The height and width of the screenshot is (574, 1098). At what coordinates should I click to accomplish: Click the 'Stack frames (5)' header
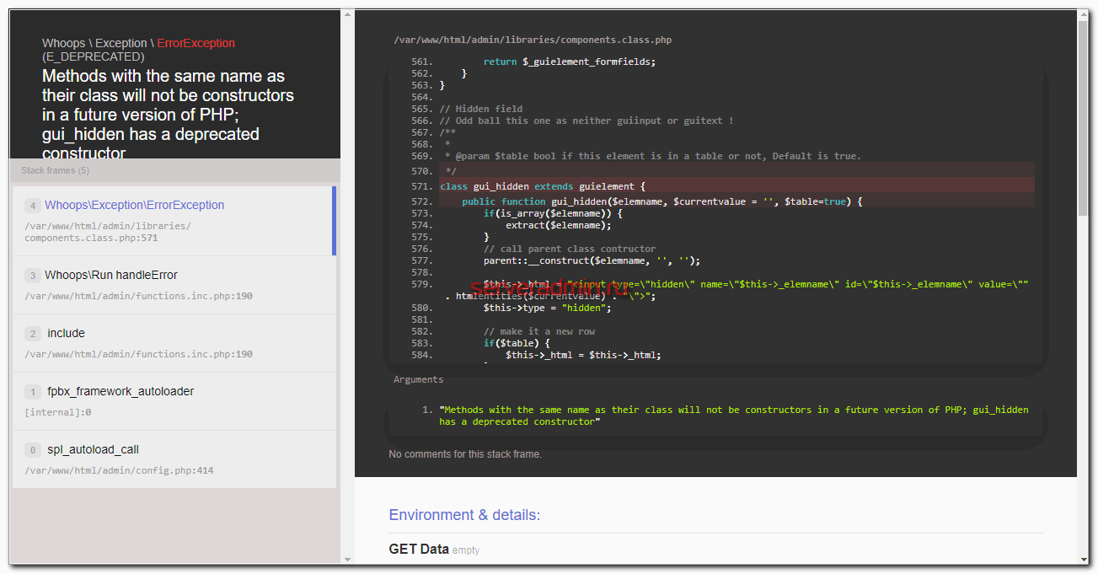(56, 171)
